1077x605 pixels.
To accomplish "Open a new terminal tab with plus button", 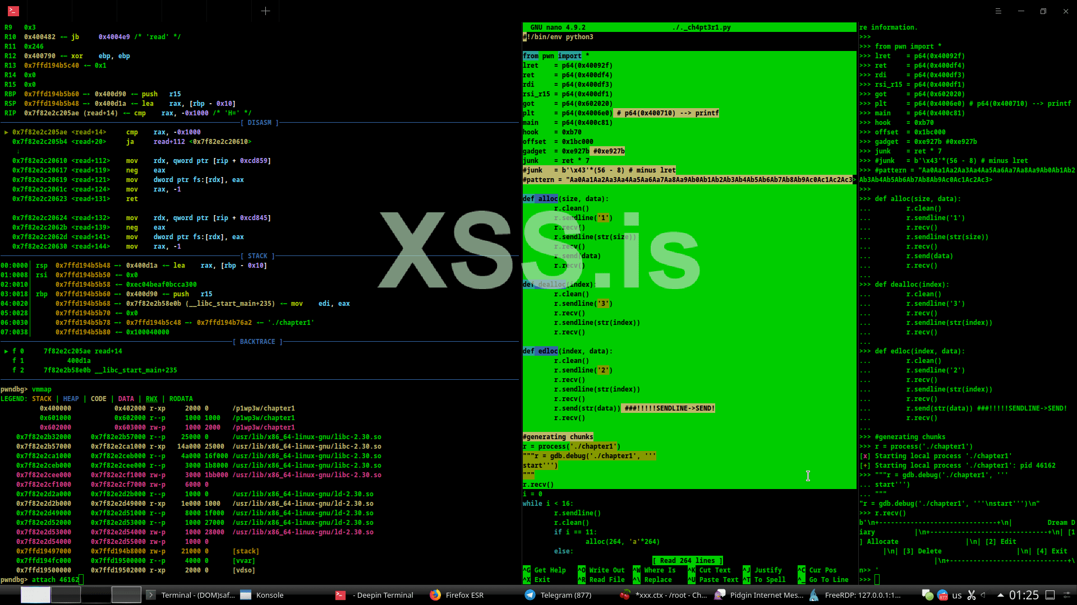I will click(x=265, y=11).
